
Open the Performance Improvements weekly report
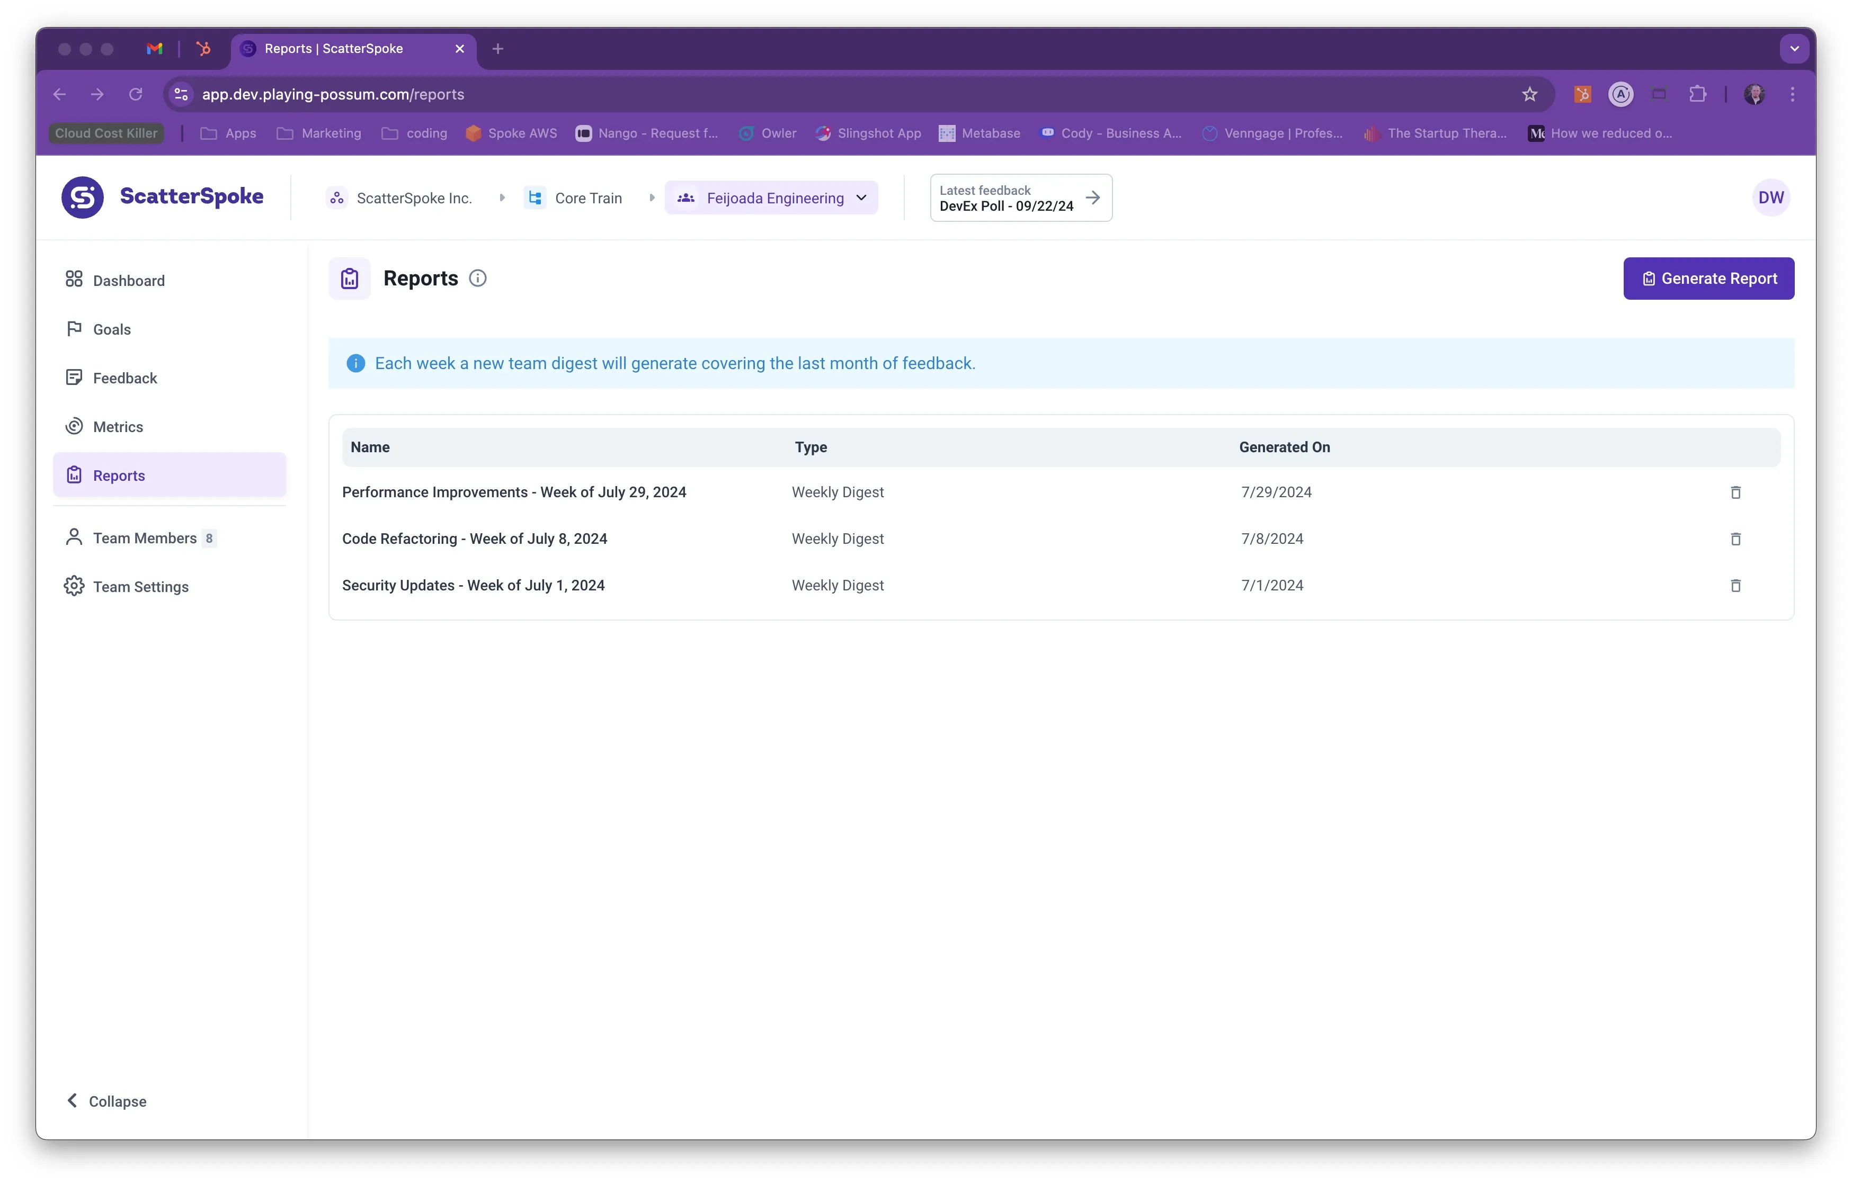[514, 492]
